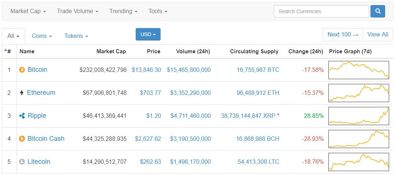
Task: Open Bitcoin 7-day price graph
Action: click(x=359, y=70)
